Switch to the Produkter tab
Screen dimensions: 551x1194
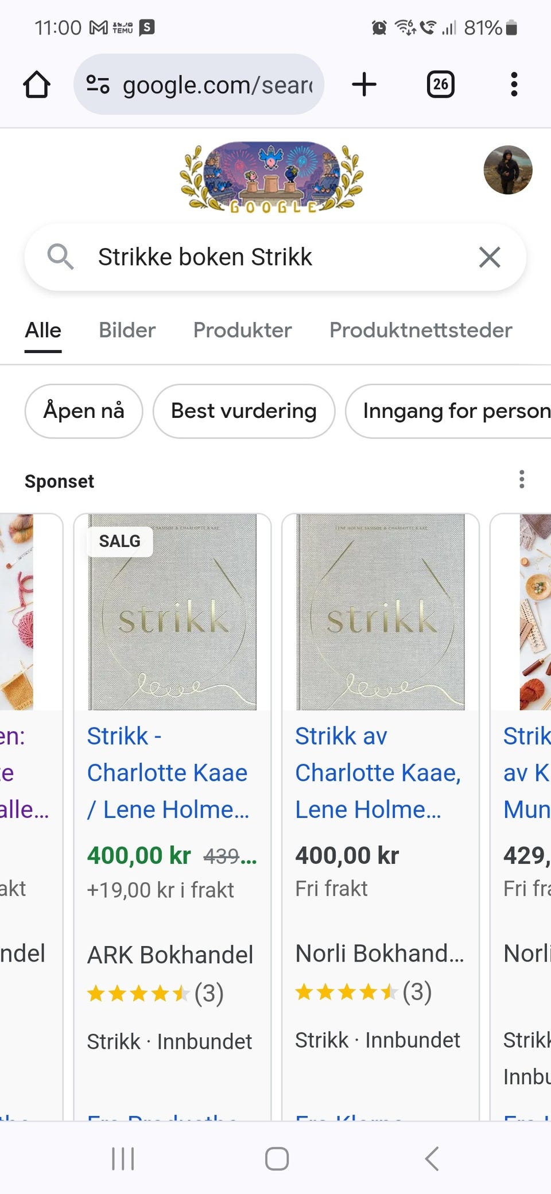242,331
